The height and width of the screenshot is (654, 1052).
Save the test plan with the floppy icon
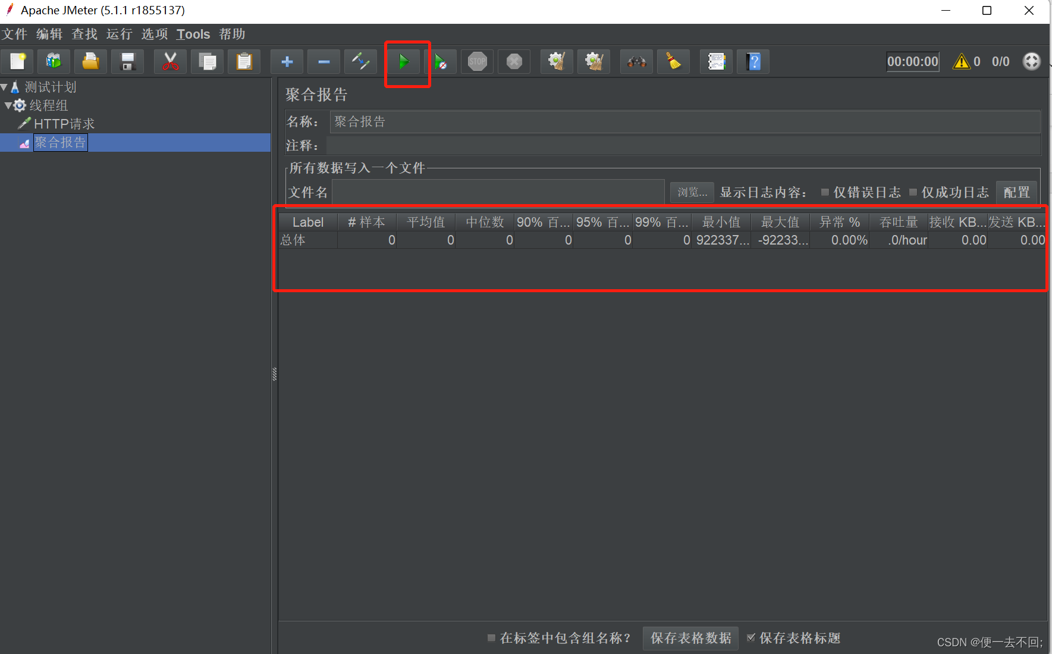click(x=128, y=61)
